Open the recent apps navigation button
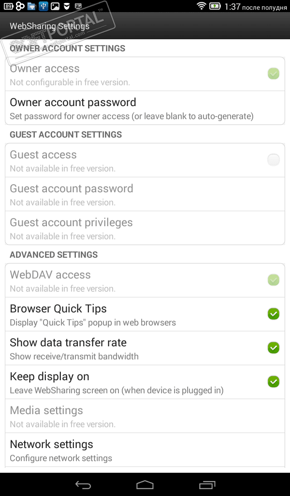 point(207,484)
